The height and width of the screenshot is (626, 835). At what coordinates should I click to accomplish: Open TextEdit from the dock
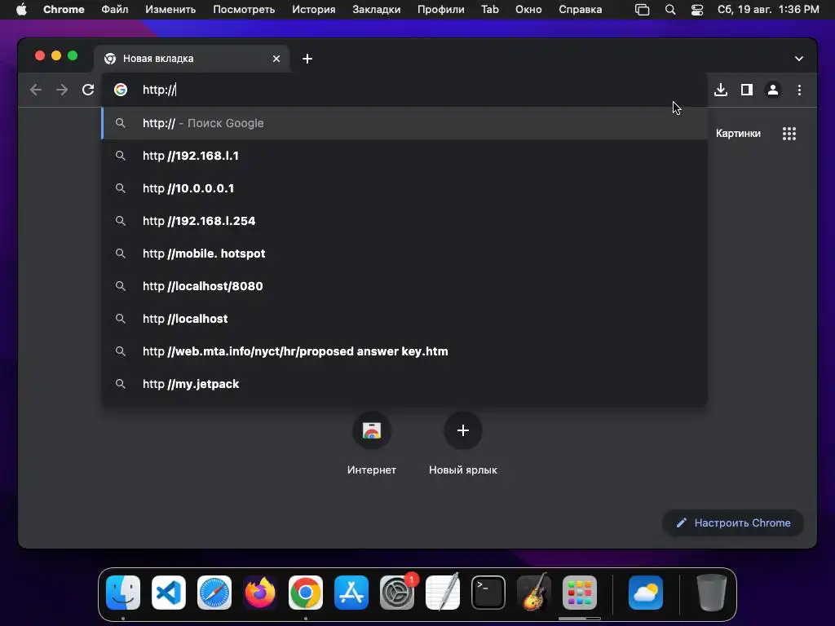coord(443,593)
